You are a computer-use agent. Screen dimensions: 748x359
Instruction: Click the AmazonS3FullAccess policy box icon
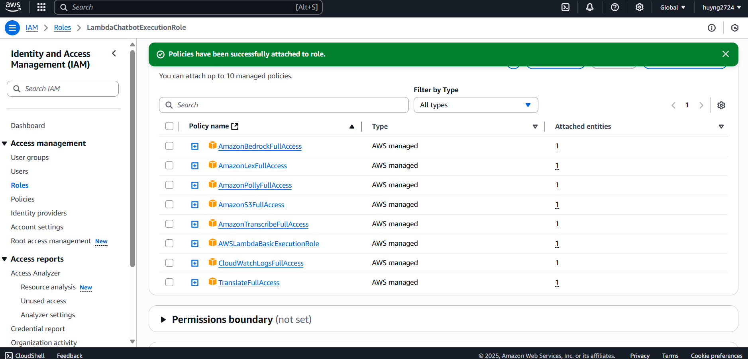212,204
